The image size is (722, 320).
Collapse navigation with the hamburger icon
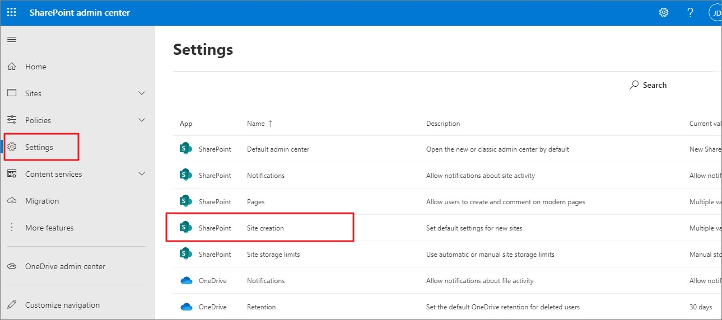click(11, 39)
